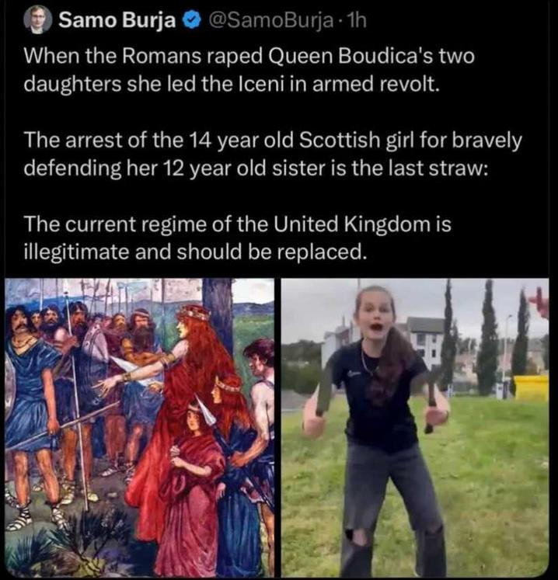Open the grass field photo thumbnail
Image resolution: width=558 pixels, height=580 pixels.
point(415,427)
